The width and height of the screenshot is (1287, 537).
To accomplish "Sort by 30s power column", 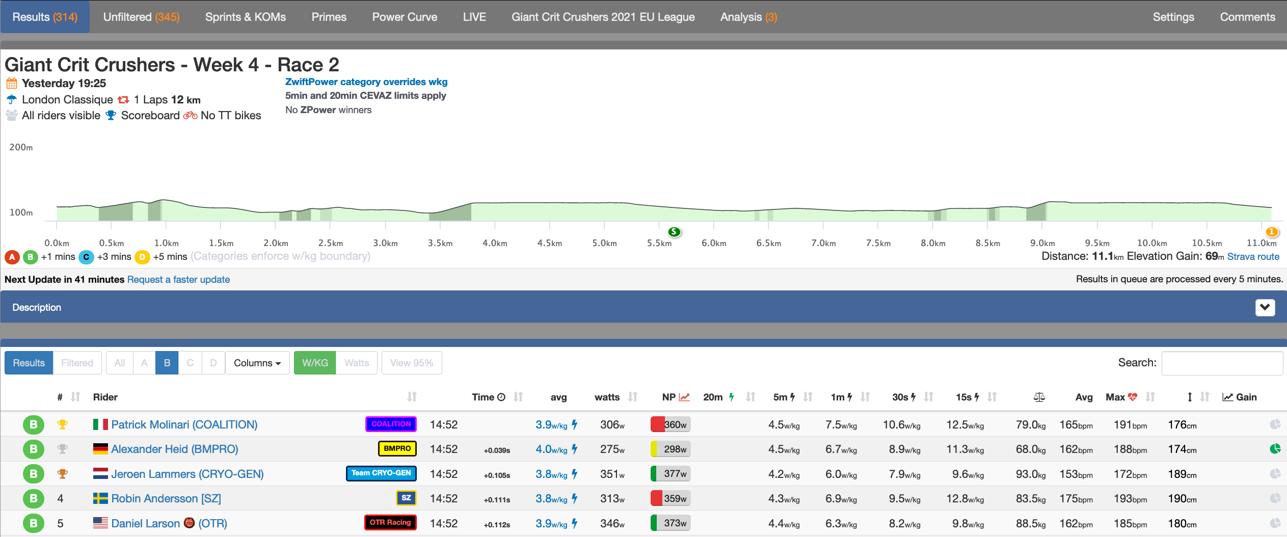I will click(928, 397).
